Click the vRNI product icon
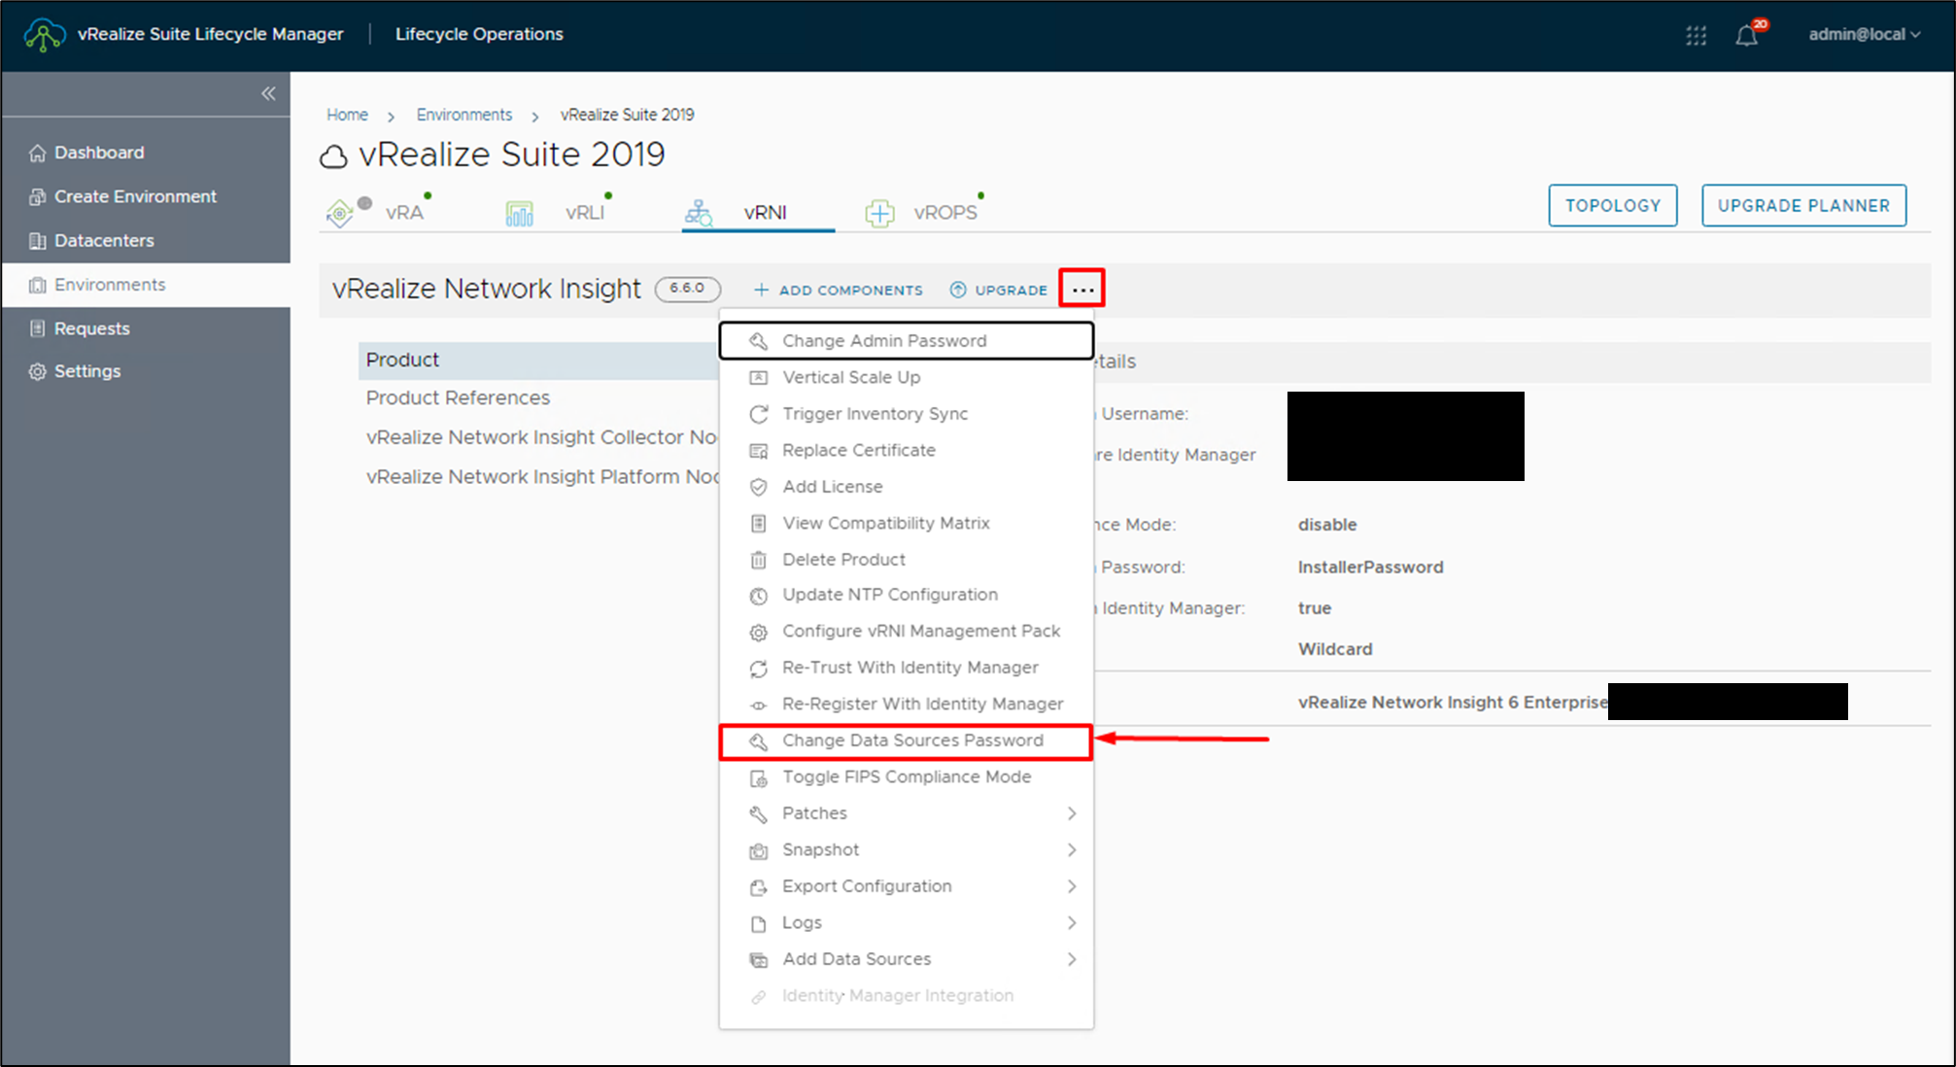The width and height of the screenshot is (1956, 1067). [x=699, y=213]
